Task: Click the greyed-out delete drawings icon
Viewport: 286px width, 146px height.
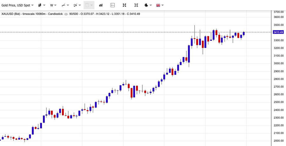Action: [x=87, y=5]
